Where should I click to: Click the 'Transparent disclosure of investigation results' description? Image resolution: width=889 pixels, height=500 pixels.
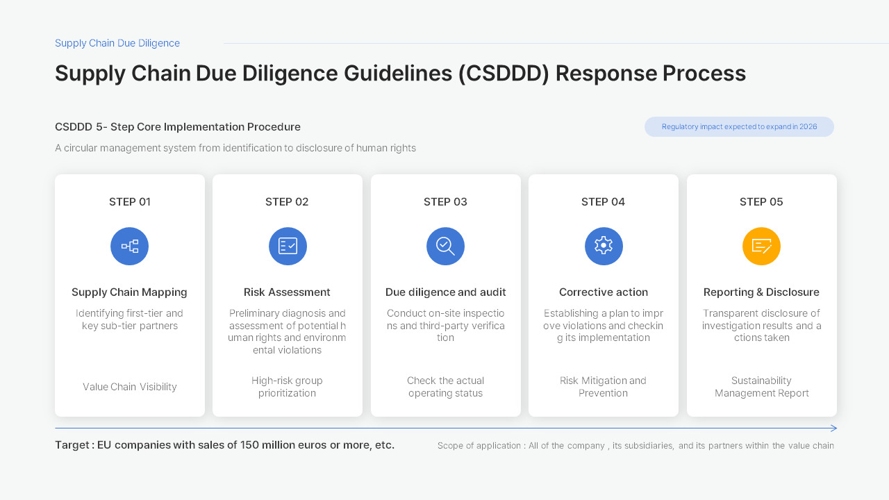(x=761, y=326)
